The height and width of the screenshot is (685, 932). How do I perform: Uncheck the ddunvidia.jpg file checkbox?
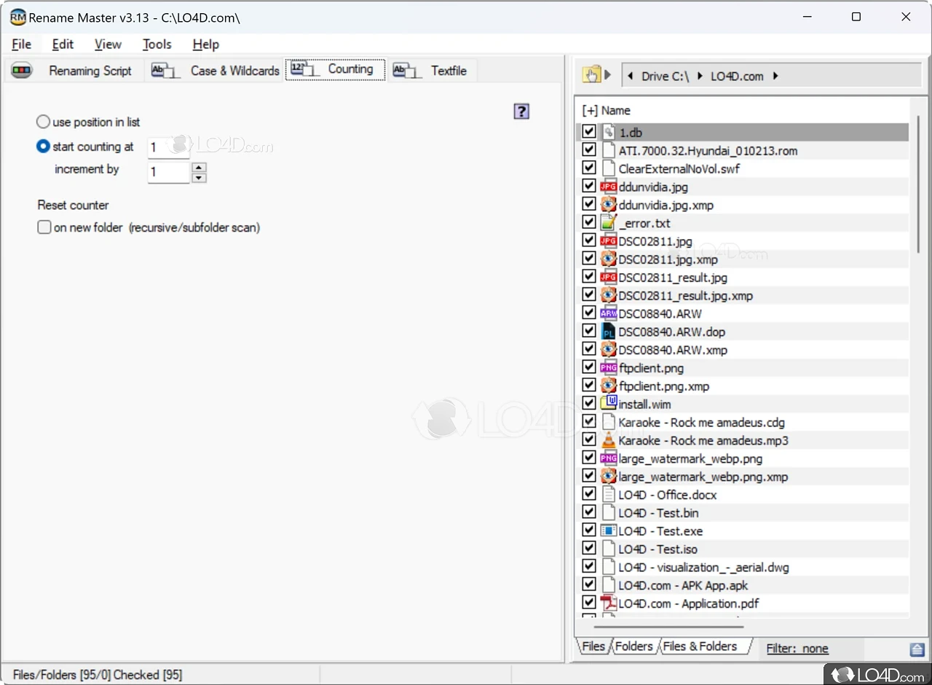coord(589,187)
